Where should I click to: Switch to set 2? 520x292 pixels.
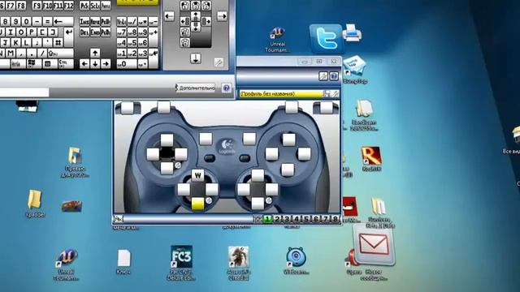(x=277, y=219)
